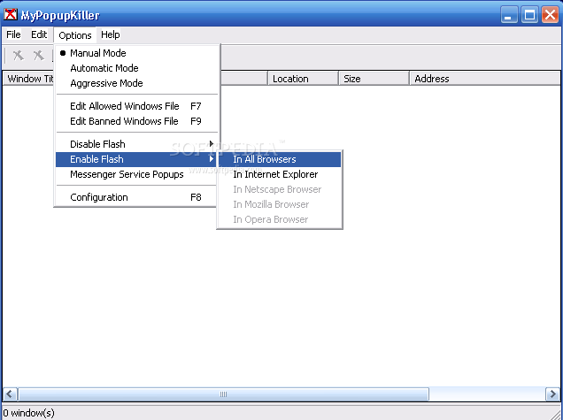This screenshot has height=420, width=563.
Task: Toggle Messenger Service Popups option
Action: click(137, 174)
